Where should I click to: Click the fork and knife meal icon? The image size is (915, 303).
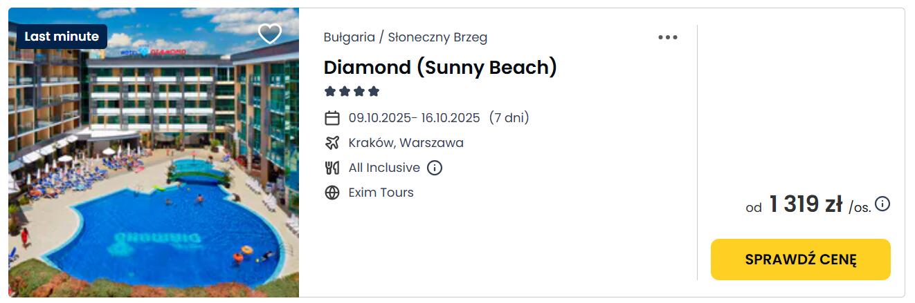[332, 168]
